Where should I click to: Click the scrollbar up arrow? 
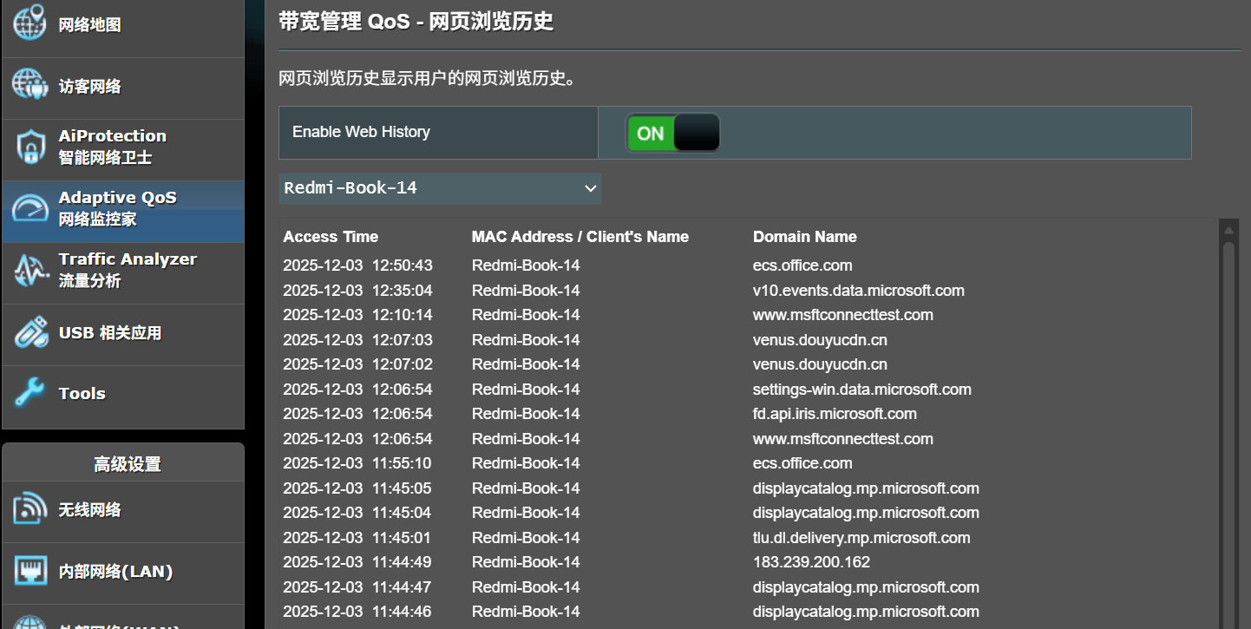tap(1228, 230)
